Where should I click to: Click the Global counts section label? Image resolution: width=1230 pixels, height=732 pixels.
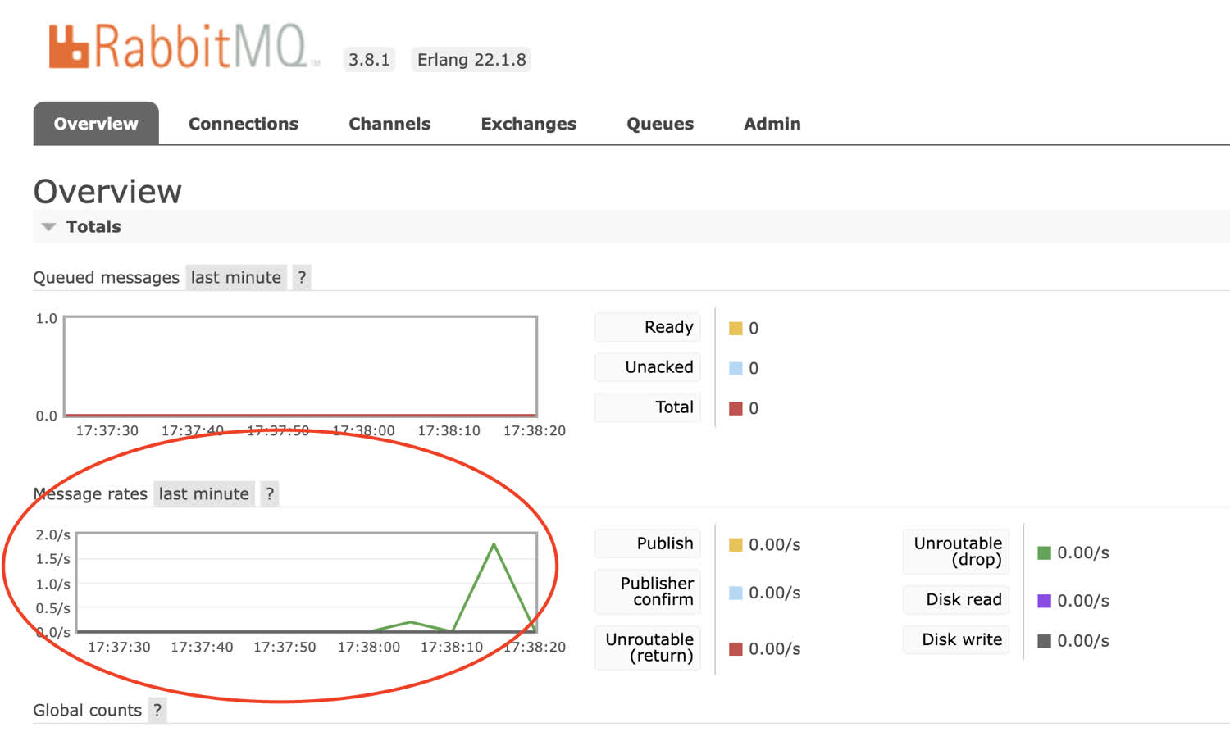point(88,711)
